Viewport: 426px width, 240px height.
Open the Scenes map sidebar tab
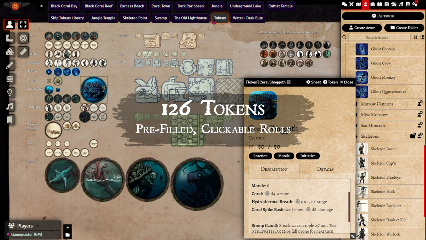click(x=358, y=4)
